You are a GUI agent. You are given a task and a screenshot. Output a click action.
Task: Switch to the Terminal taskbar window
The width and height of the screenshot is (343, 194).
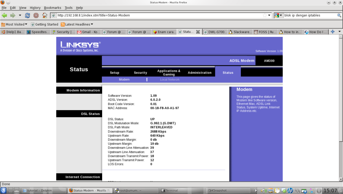pyautogui.click(x=182, y=191)
